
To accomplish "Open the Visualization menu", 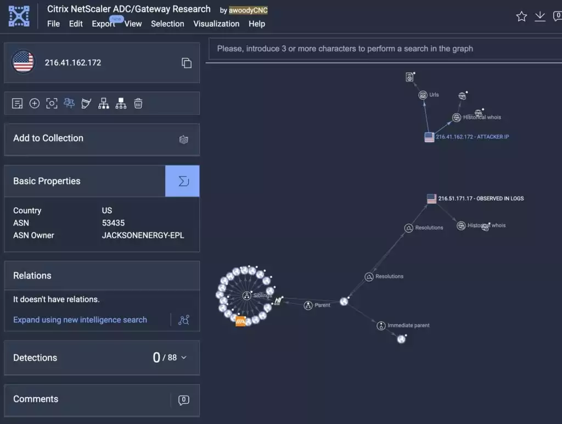I will 216,24.
